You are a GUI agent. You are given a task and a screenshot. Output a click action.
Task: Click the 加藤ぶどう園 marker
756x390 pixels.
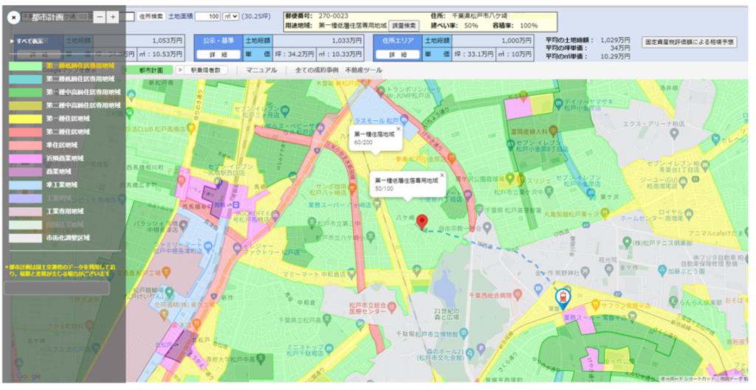pos(663,269)
